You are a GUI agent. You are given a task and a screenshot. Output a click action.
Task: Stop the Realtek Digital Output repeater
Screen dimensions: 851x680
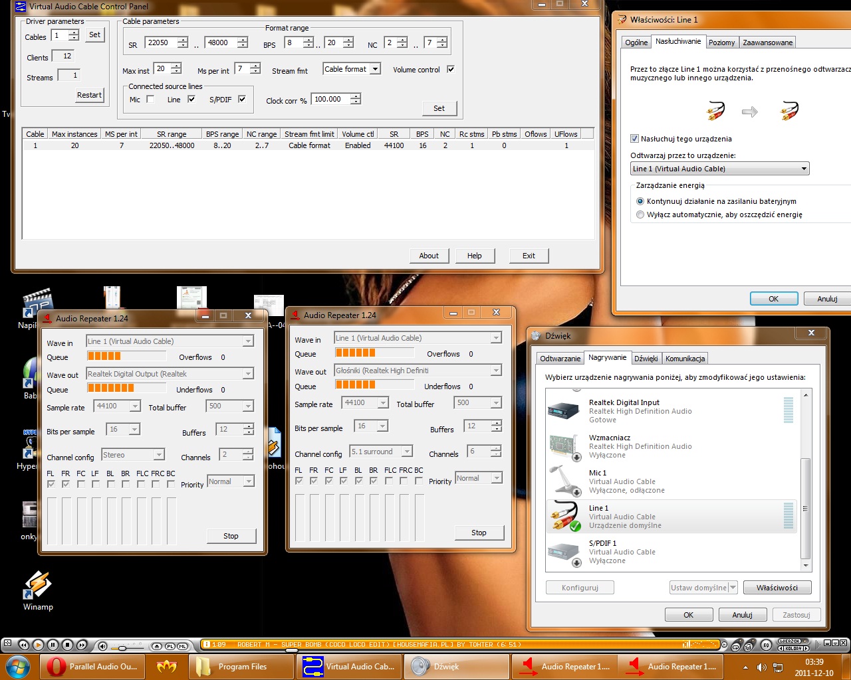coord(231,536)
